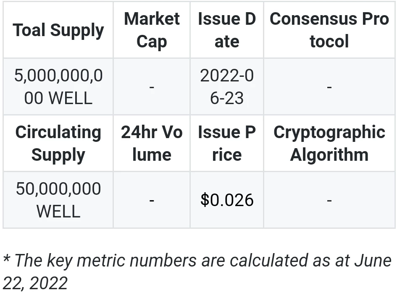Select the Market Cap dash value
Image resolution: width=397 pixels, height=293 pixels.
point(152,86)
